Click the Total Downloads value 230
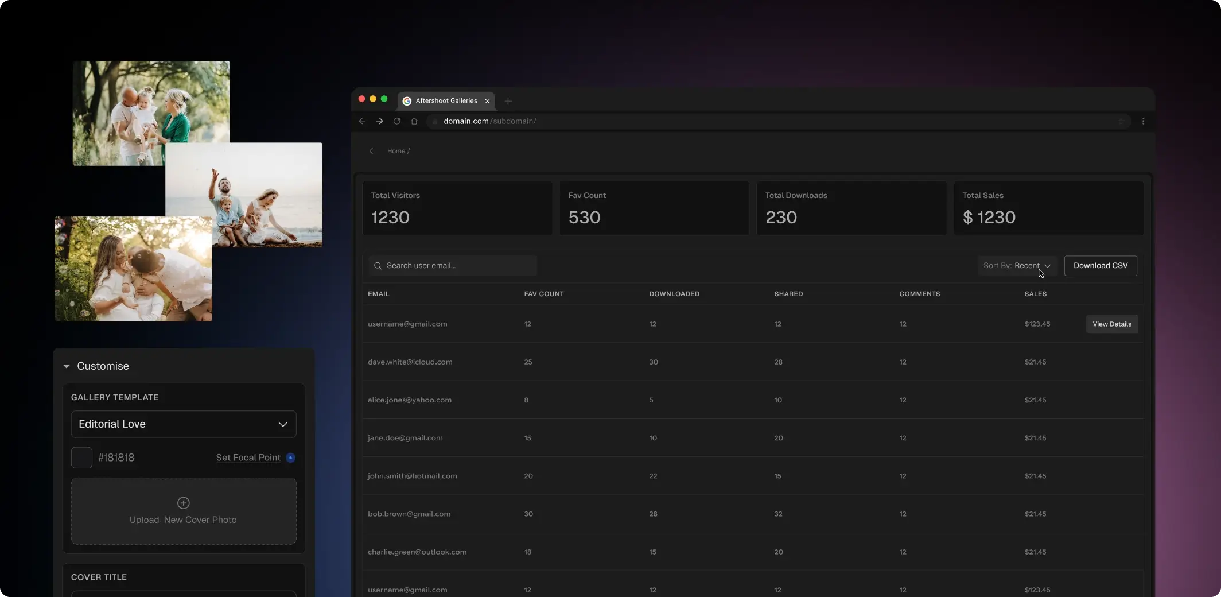Viewport: 1221px width, 597px height. (781, 218)
